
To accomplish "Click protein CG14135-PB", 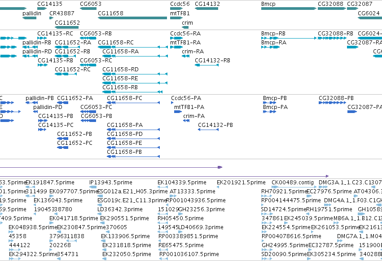I will [43, 121].
